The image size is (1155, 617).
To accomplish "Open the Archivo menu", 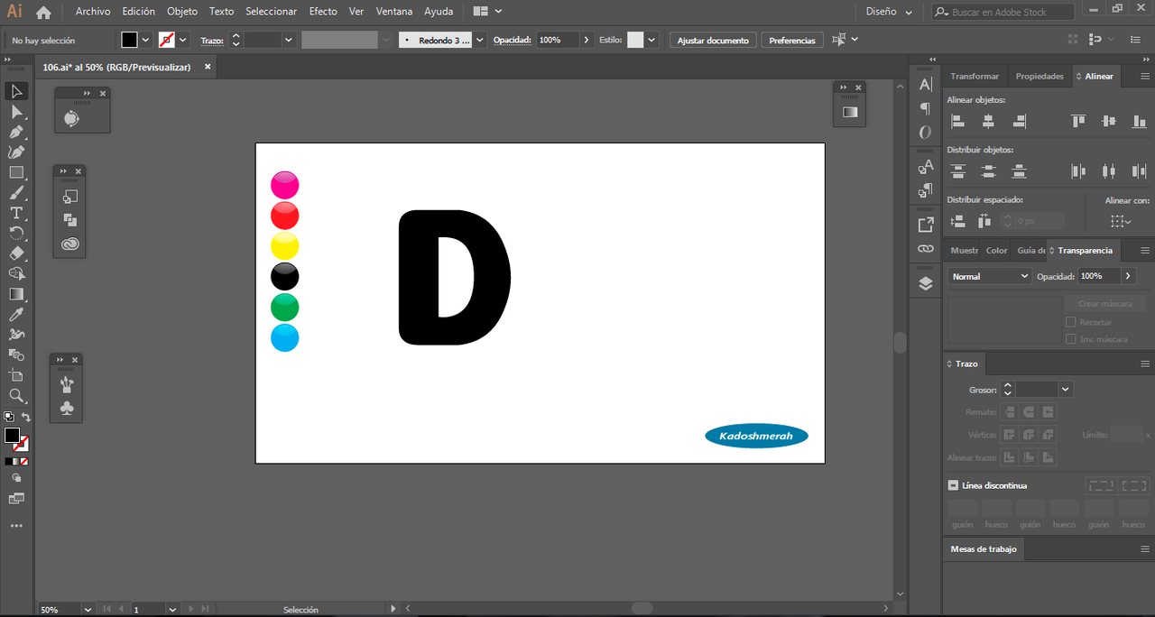I will coord(93,12).
